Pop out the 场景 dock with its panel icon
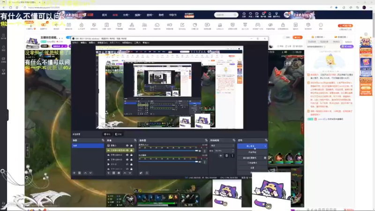Image resolution: width=375 pixels, height=211 pixels. point(103,140)
